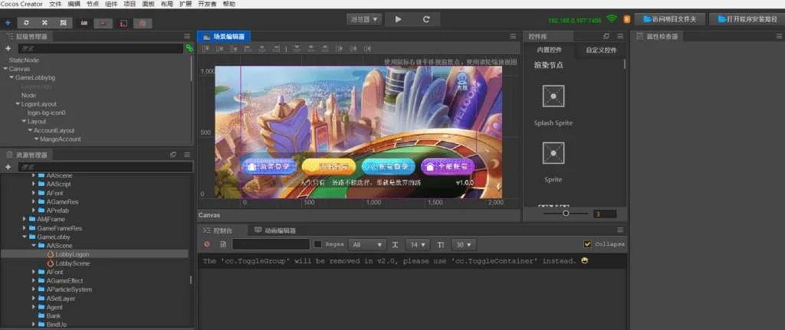Enable the Regex checkbox
785x330 pixels.
[317, 244]
